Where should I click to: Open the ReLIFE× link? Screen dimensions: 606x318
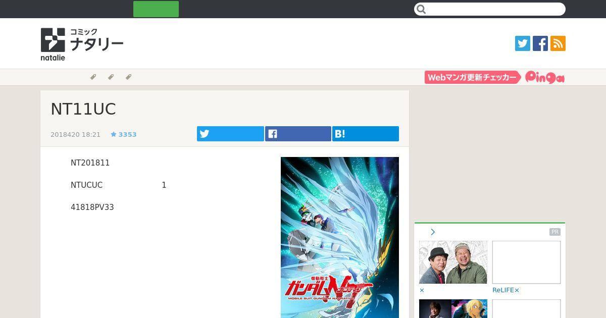point(506,290)
